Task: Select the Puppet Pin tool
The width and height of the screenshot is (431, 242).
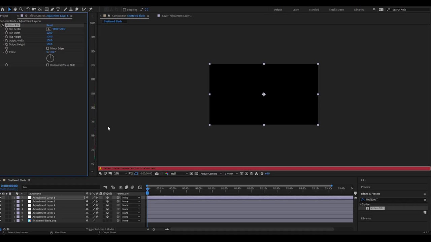Action: [x=91, y=9]
